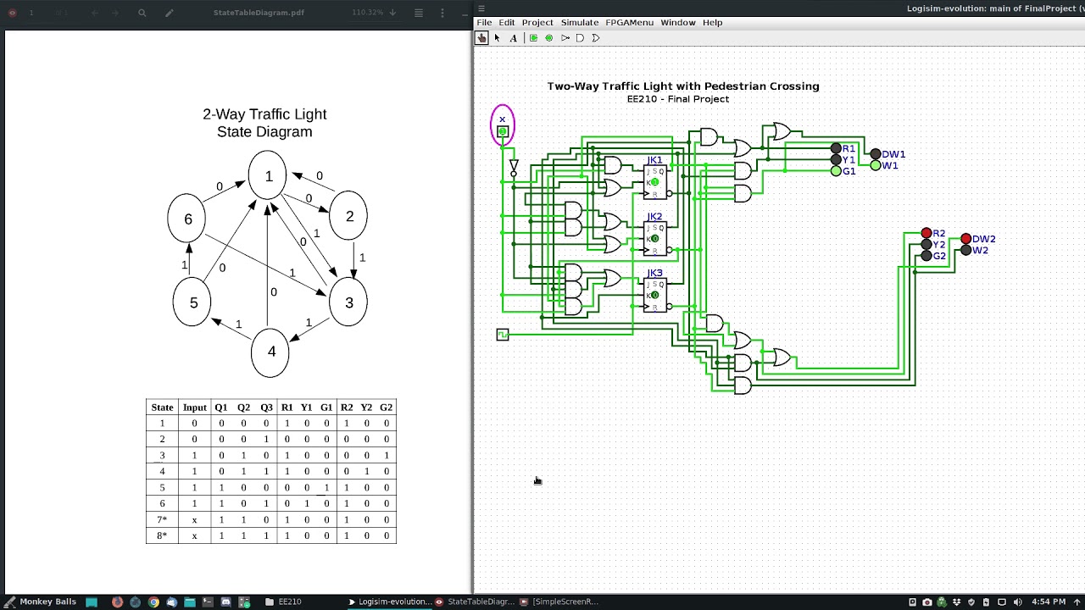Switch to StateTableDiagram taskbar window
This screenshot has width=1085, height=610.
475,602
